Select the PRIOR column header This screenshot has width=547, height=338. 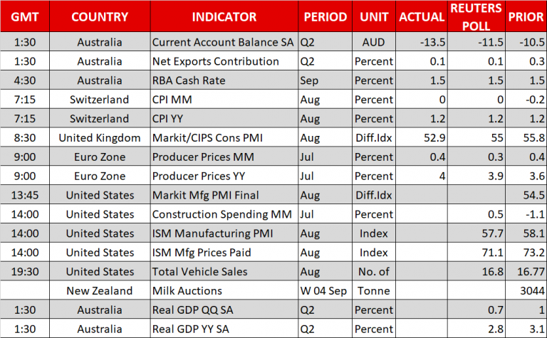click(x=525, y=17)
